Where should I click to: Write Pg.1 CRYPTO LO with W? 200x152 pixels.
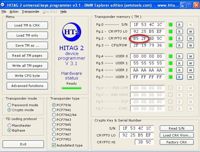[x=190, y=31]
